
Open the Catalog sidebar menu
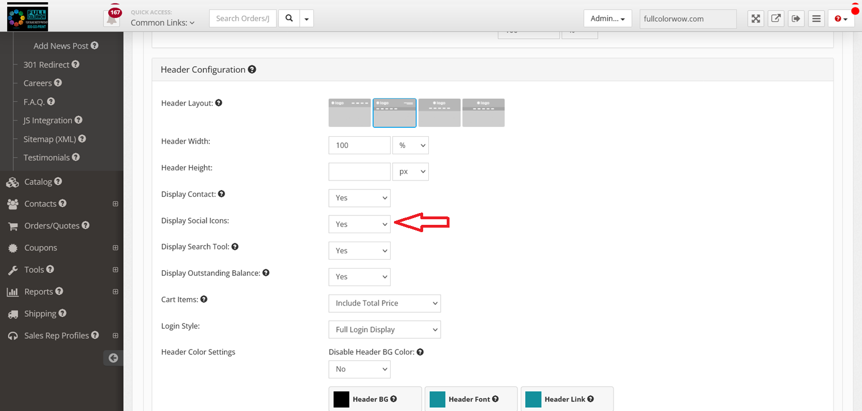pos(38,182)
